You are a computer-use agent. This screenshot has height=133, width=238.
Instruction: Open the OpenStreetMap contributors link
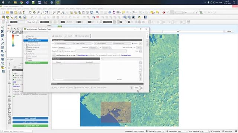(x=83, y=55)
